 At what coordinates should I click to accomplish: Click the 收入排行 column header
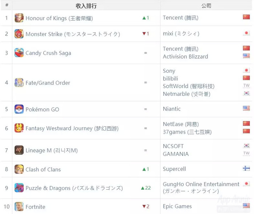pos(86,6)
